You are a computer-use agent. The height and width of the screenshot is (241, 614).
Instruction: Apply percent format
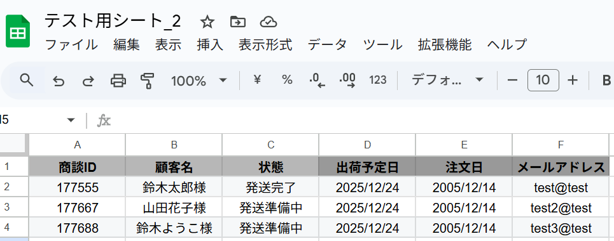tap(287, 80)
